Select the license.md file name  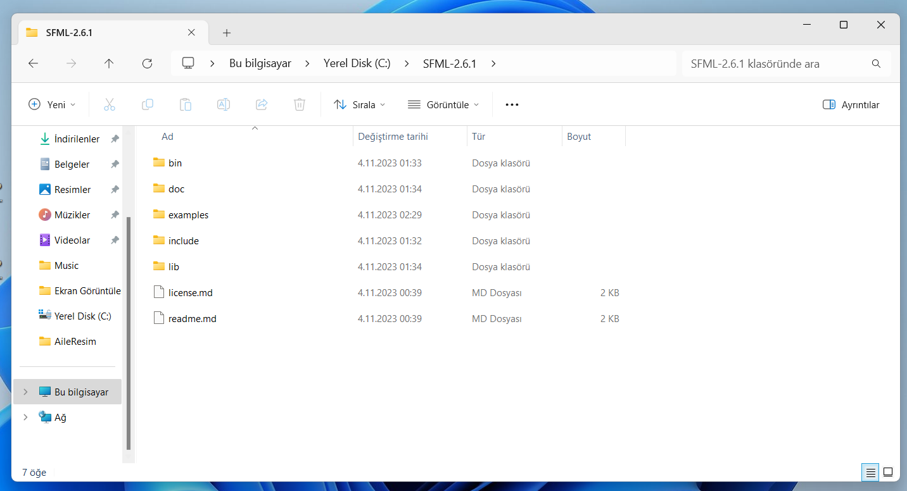(191, 293)
